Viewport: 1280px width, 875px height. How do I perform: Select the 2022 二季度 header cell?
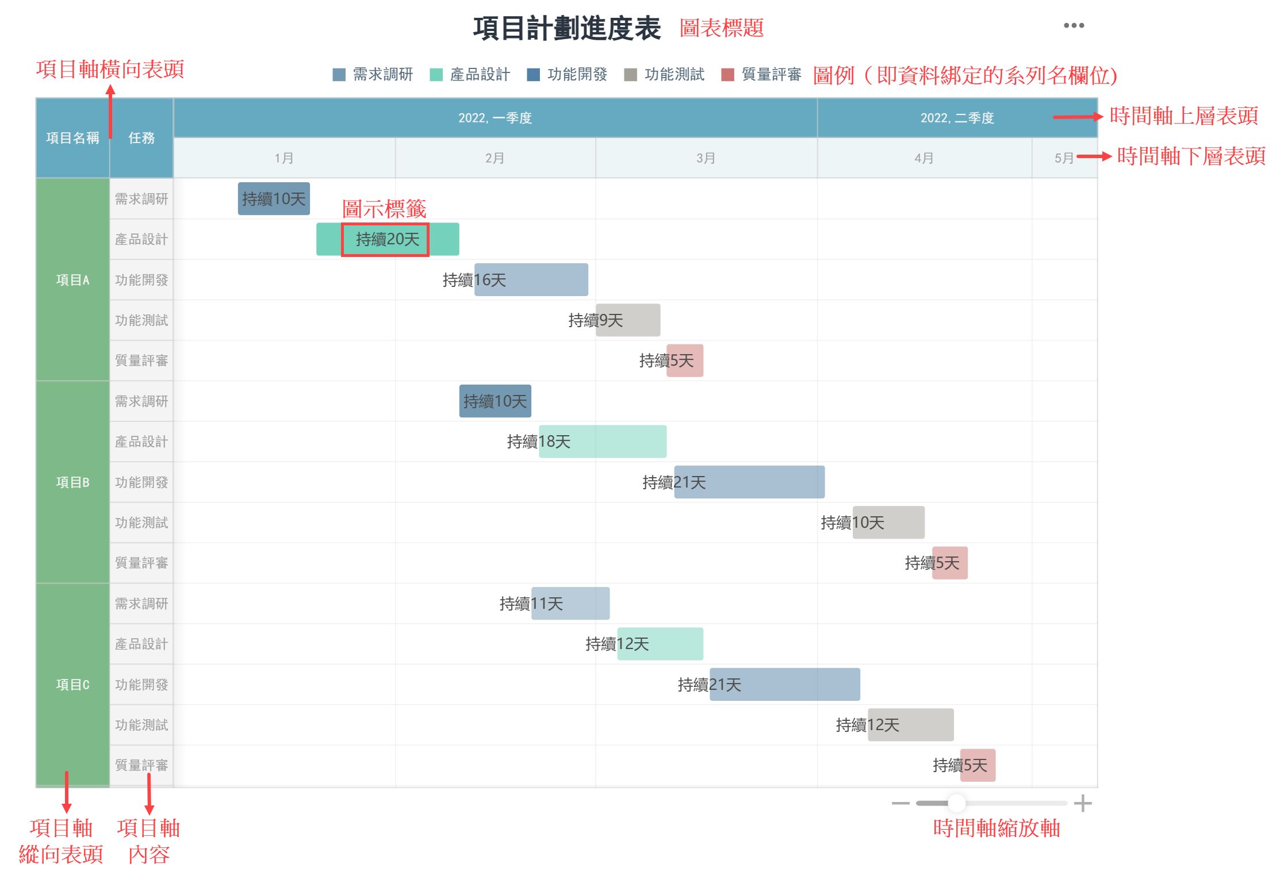click(957, 118)
